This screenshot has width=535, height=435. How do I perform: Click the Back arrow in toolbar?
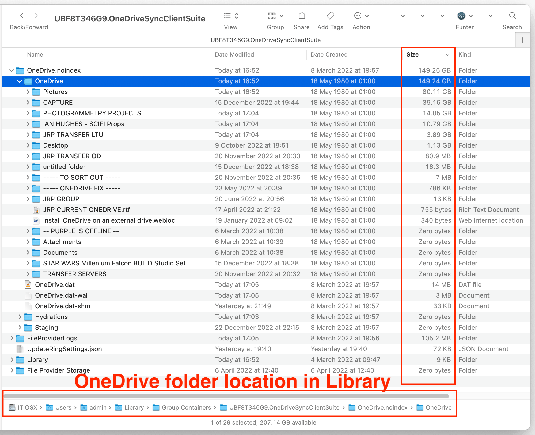[22, 16]
